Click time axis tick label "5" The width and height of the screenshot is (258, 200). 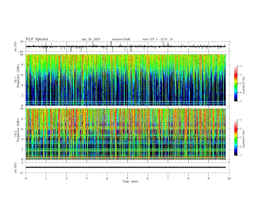coord(127,178)
